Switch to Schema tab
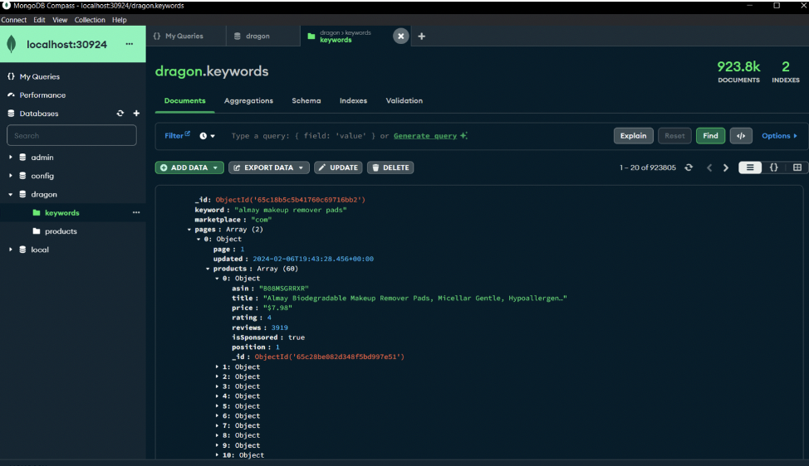Viewport: 809px width, 466px height. click(x=306, y=100)
